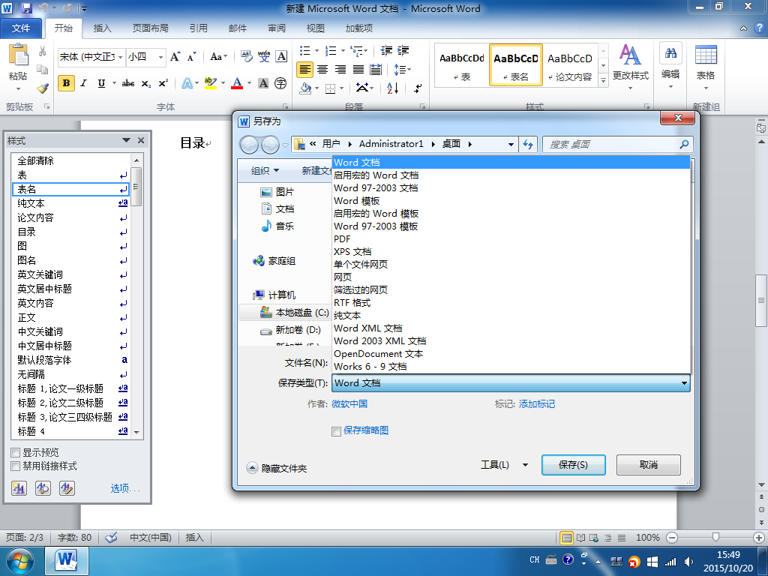
Task: Expand address path history dropdown
Action: [511, 145]
